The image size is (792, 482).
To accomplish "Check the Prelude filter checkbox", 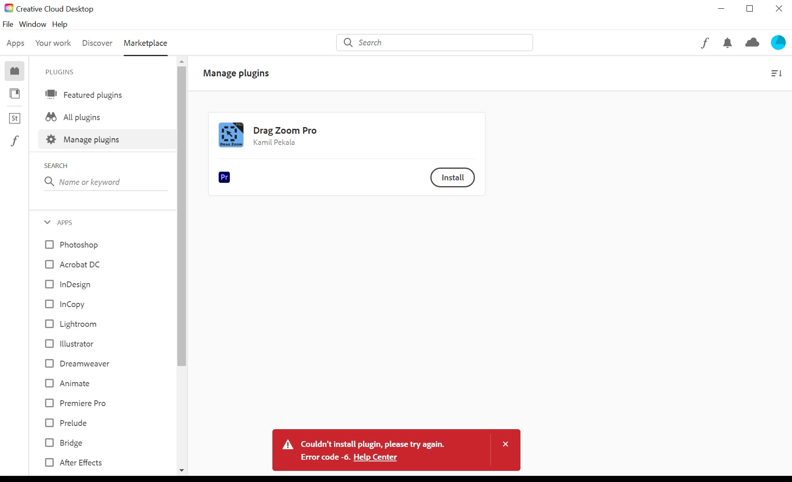I will pos(49,423).
